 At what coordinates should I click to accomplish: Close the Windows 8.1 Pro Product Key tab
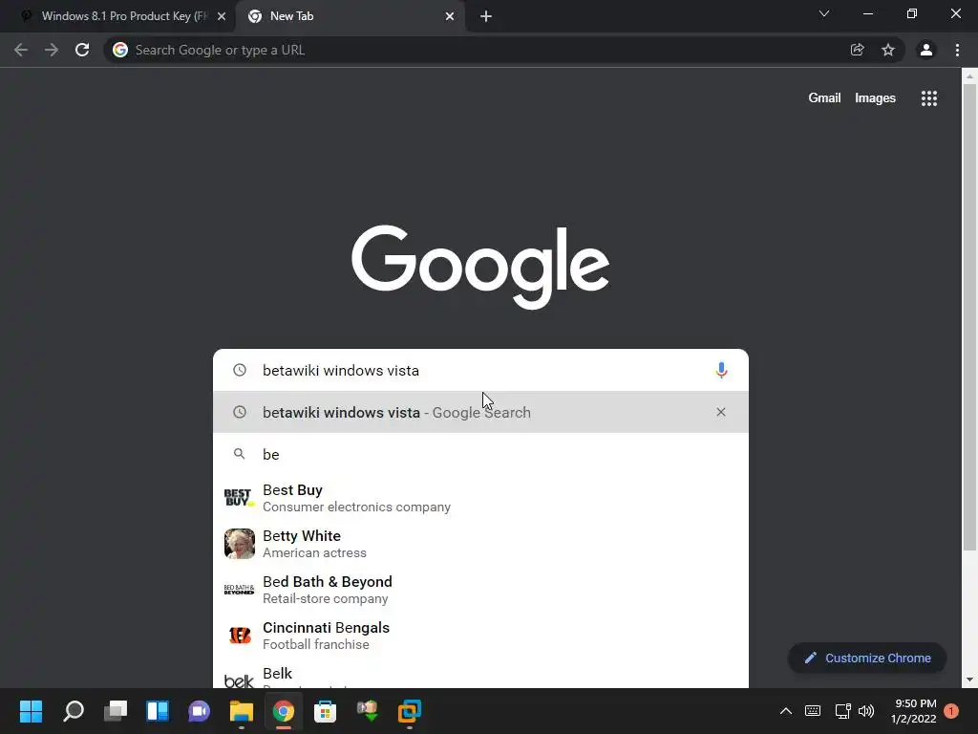[222, 16]
